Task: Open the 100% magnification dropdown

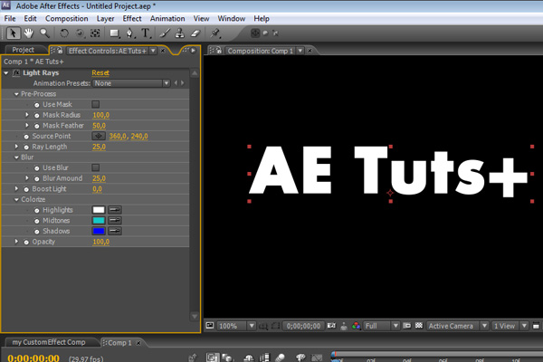Action: pos(236,326)
